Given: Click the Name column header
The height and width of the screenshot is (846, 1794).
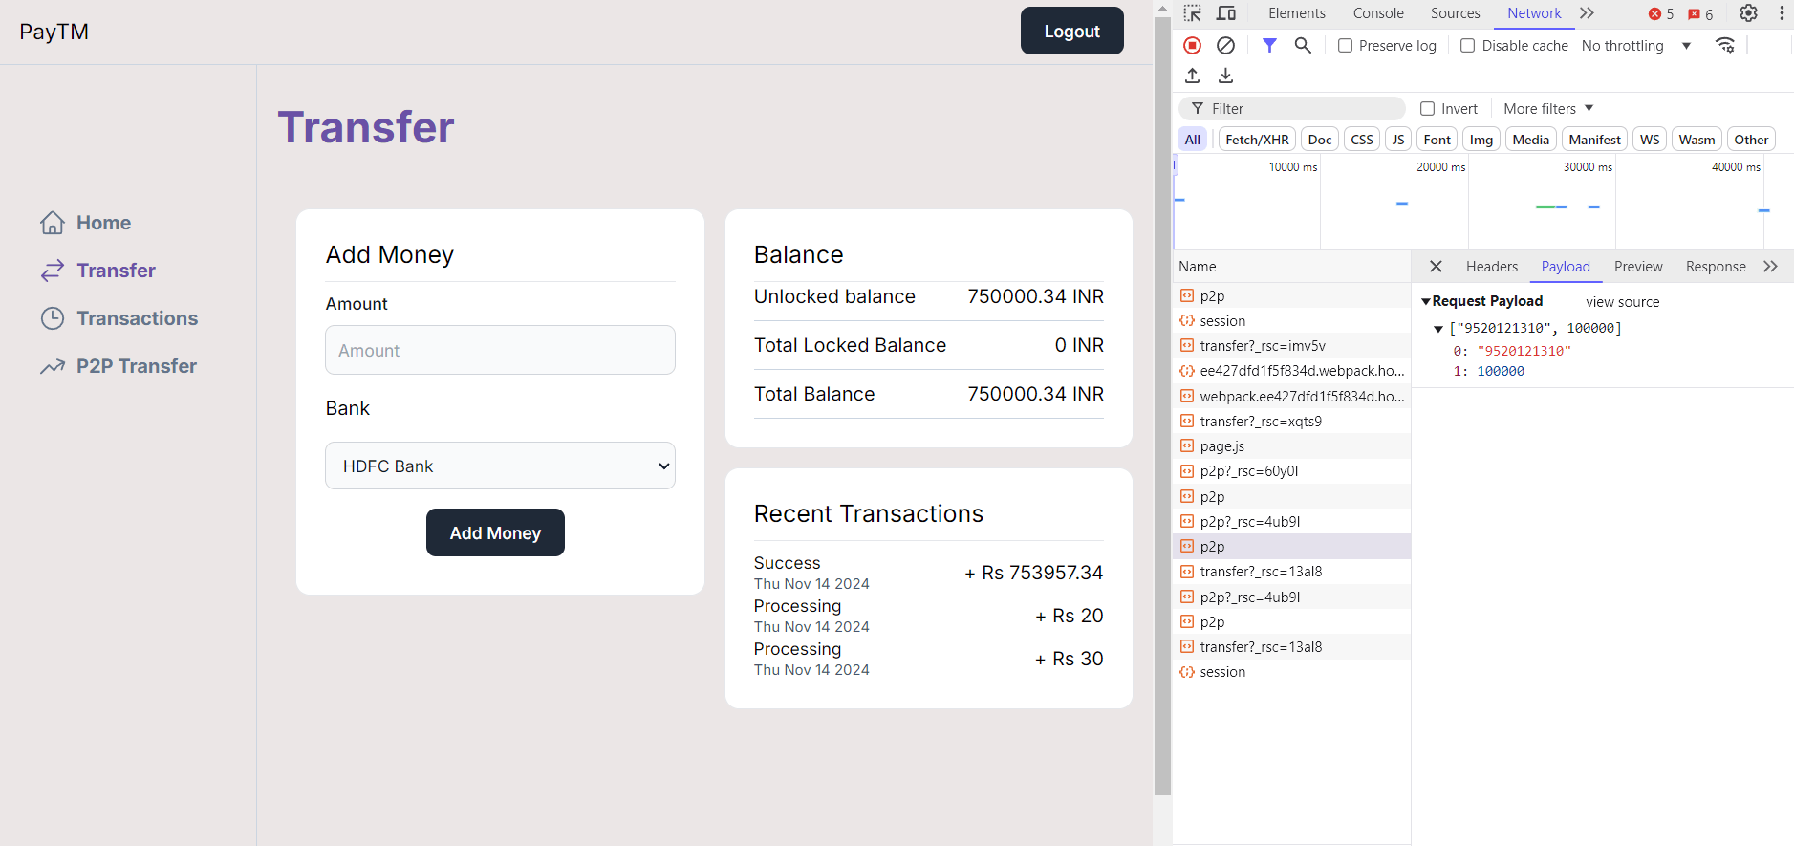Looking at the screenshot, I should coord(1291,267).
